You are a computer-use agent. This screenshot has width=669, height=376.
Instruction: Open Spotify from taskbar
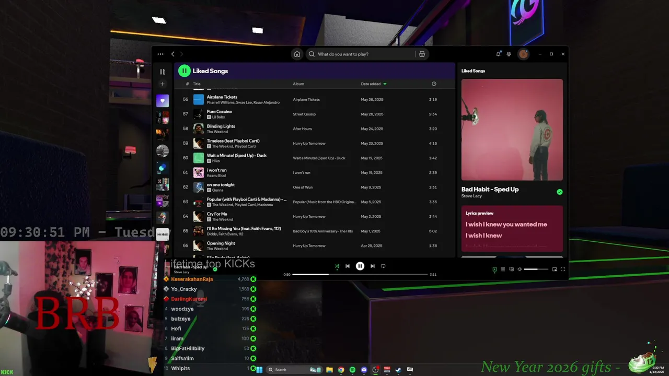point(352,370)
